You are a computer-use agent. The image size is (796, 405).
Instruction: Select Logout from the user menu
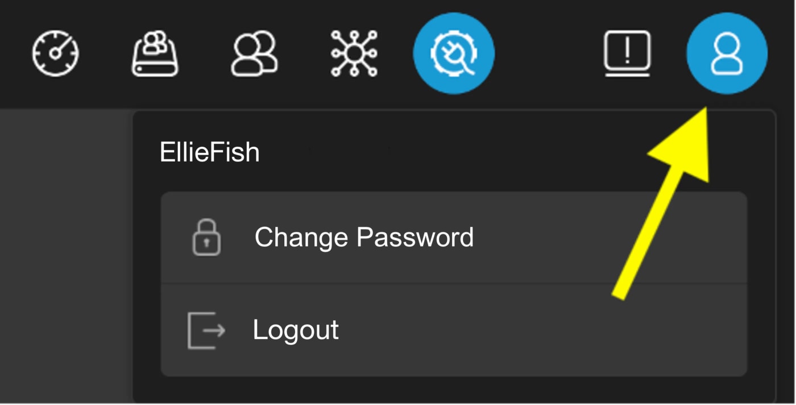pyautogui.click(x=454, y=330)
